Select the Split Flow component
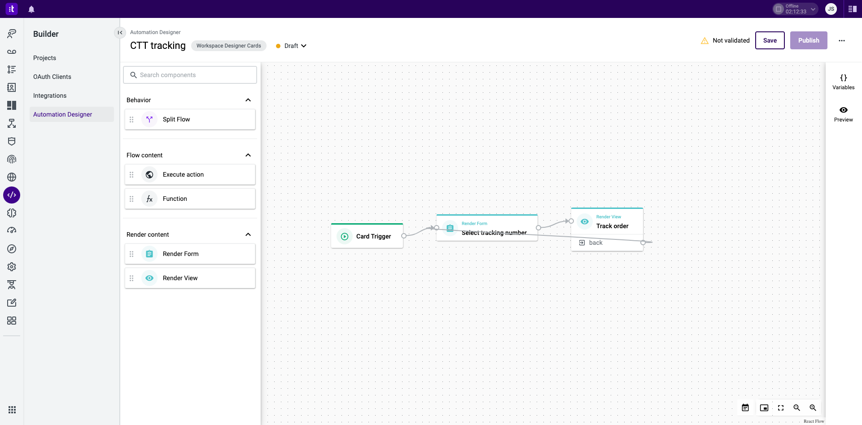Screen dimensions: 862x425 (190, 119)
